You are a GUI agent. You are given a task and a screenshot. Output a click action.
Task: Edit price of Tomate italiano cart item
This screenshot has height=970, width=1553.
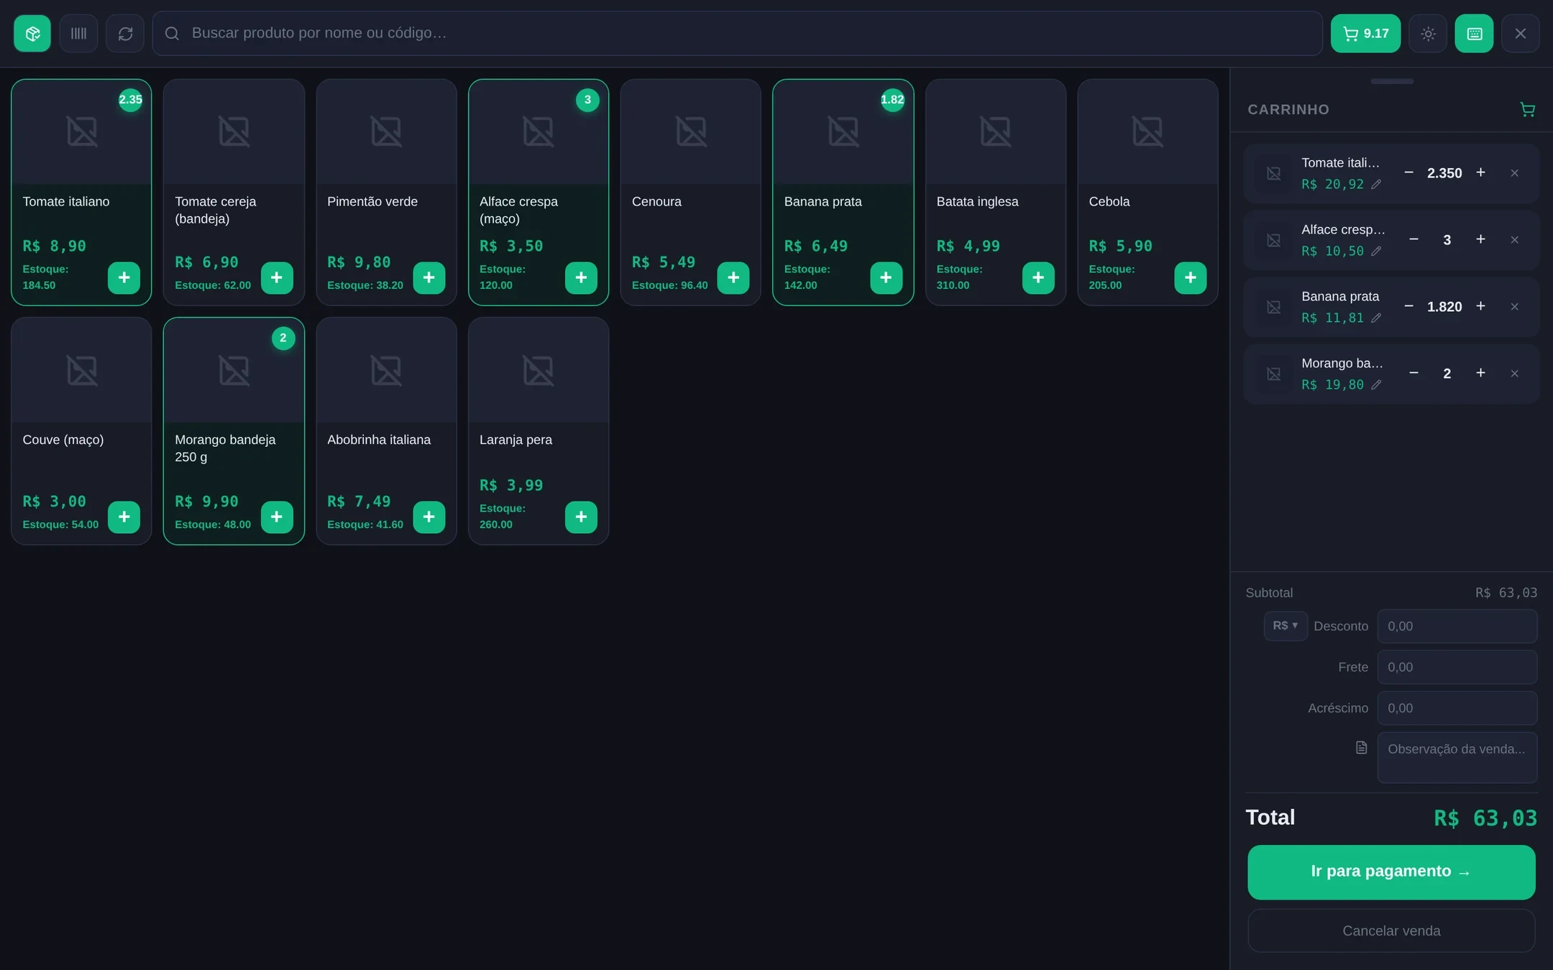[1376, 185]
